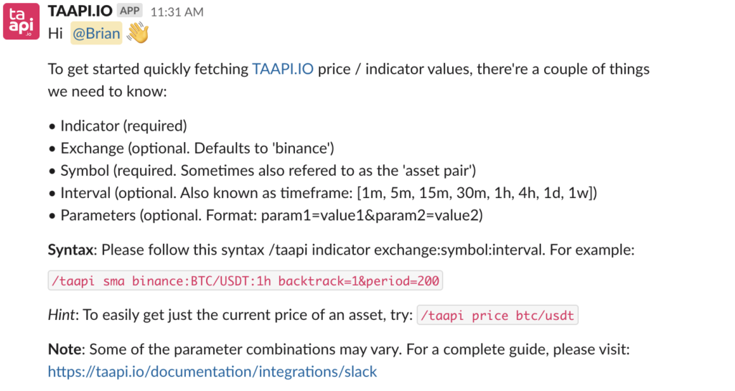Open the TAAPI.IO sender name profile
This screenshot has width=735, height=391.
tap(80, 11)
